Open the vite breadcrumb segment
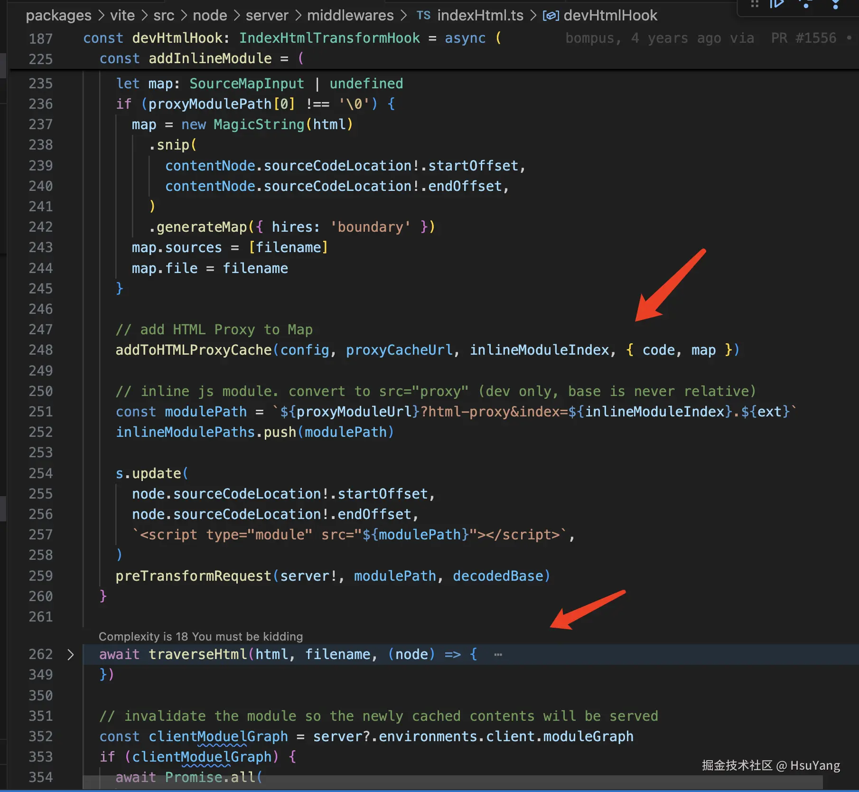This screenshot has width=859, height=792. (122, 16)
